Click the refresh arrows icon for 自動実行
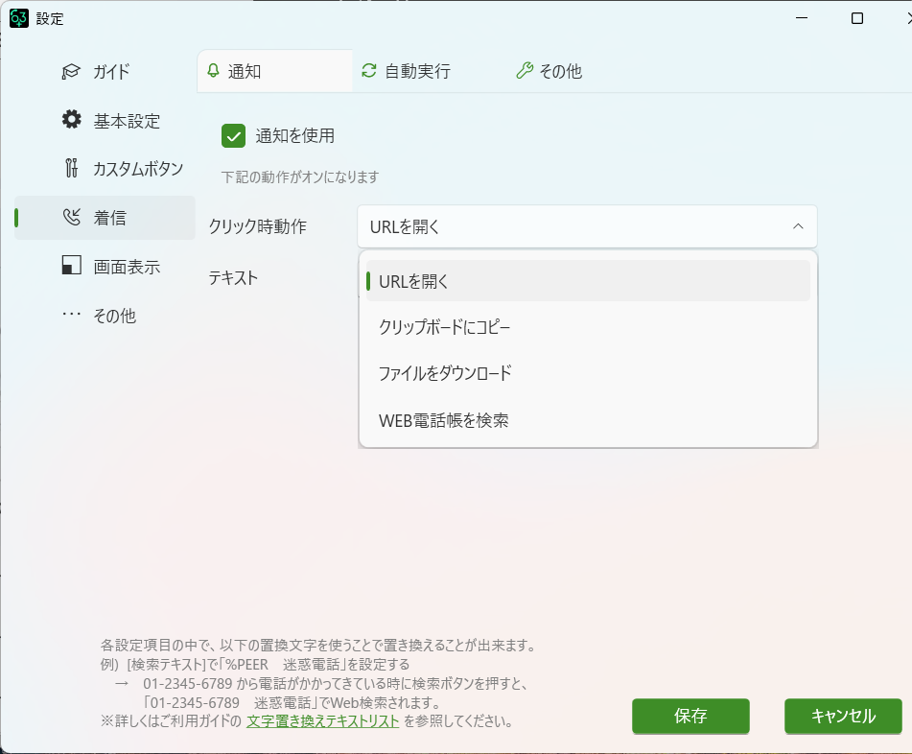The height and width of the screenshot is (754, 912). click(x=368, y=71)
